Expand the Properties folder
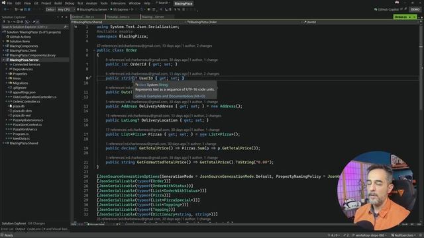The height and width of the screenshot is (238, 424). pos(7,73)
